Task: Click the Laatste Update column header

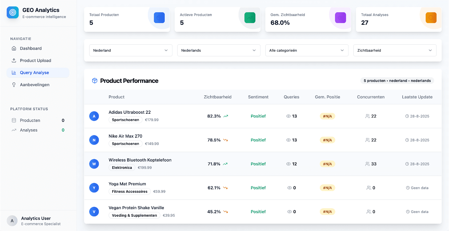Action: pyautogui.click(x=417, y=97)
